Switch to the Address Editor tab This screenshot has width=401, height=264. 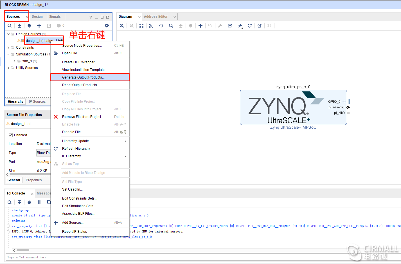click(156, 17)
